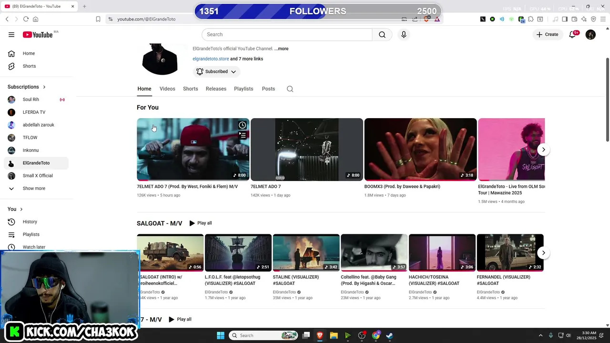Search within the channel using magnifier icon

(290, 89)
